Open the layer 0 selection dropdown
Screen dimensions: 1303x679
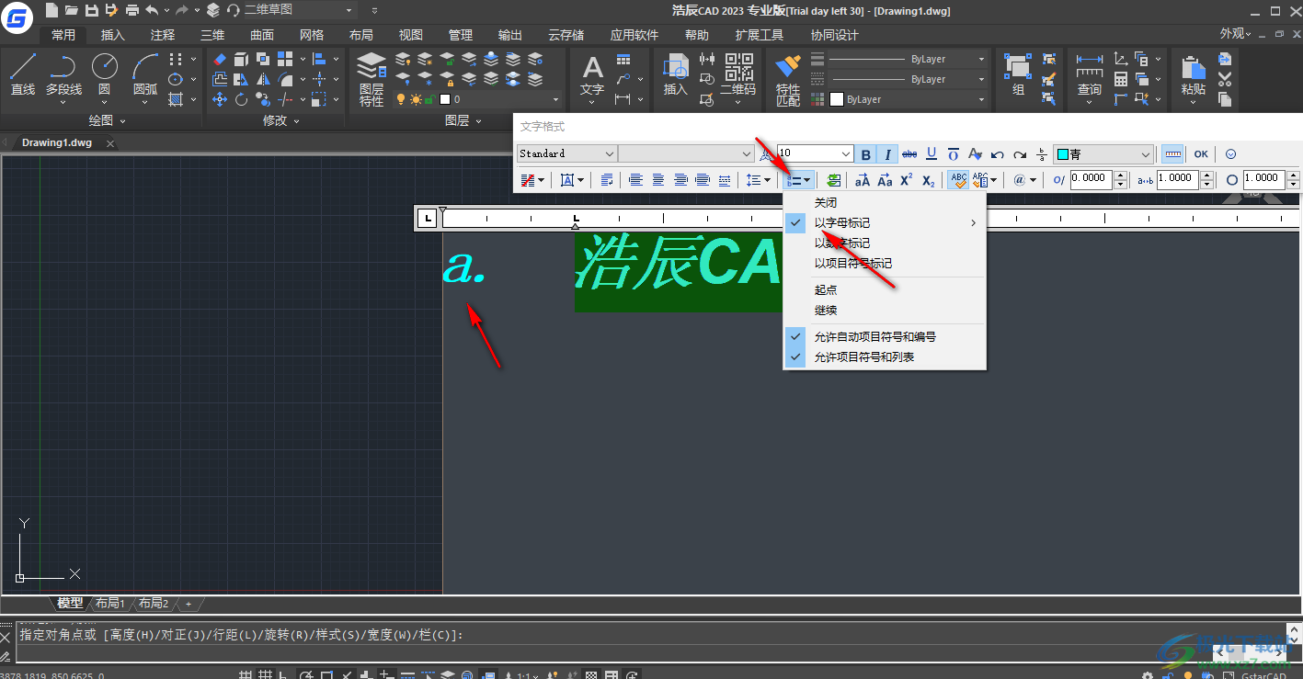click(x=477, y=99)
